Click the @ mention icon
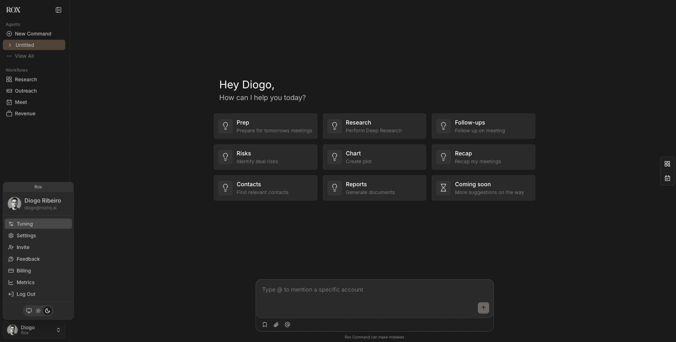This screenshot has width=676, height=342. pos(287,325)
